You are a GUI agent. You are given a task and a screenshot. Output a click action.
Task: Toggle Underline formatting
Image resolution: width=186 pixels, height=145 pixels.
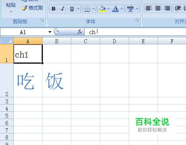pos(72,9)
